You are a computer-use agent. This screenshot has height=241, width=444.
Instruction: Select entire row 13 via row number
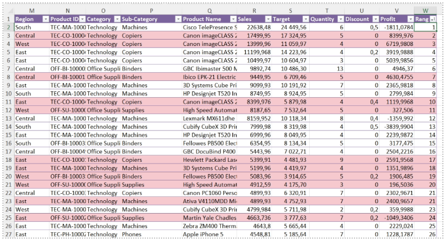pos(7,118)
